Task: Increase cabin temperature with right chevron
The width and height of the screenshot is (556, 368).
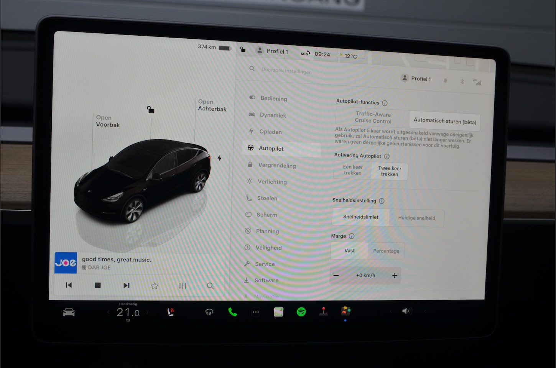Action: (147, 312)
